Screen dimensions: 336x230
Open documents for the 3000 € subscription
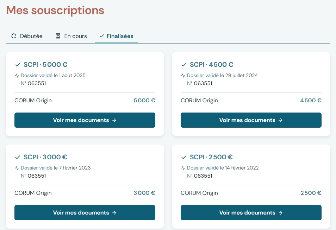click(x=85, y=212)
